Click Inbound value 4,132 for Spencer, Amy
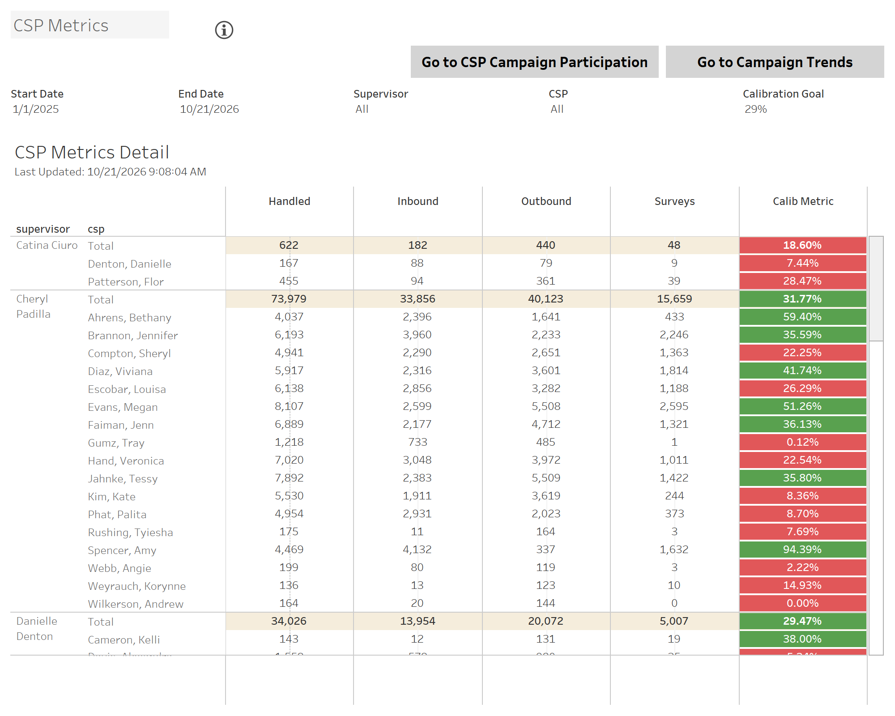The width and height of the screenshot is (895, 716). click(417, 550)
